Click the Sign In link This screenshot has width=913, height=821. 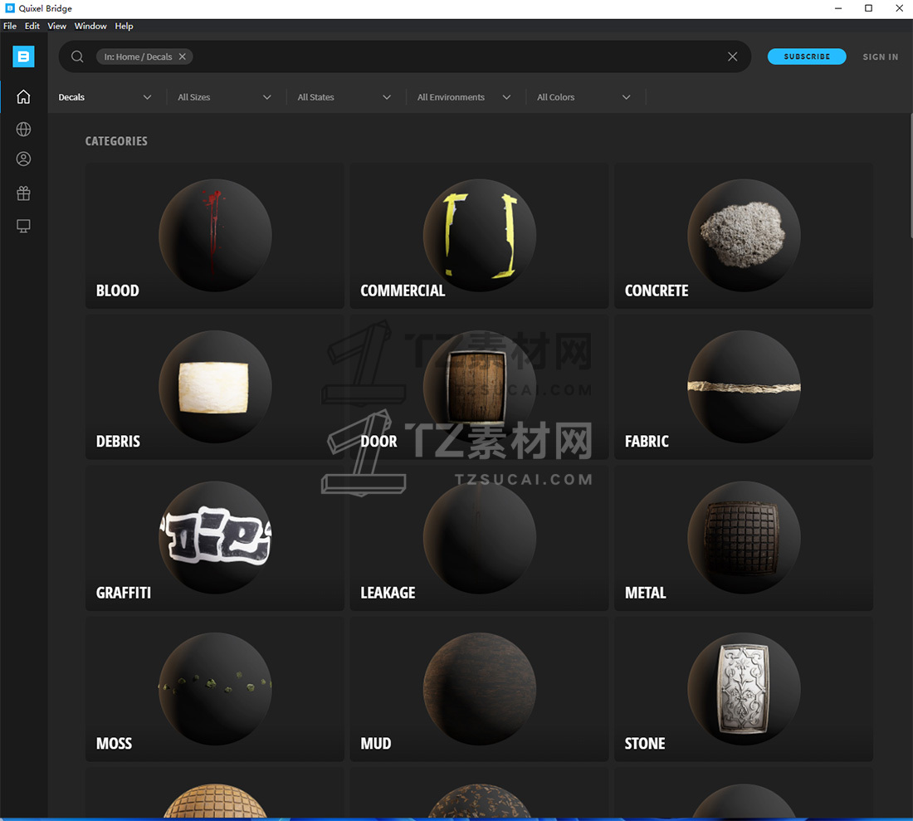[x=881, y=56]
